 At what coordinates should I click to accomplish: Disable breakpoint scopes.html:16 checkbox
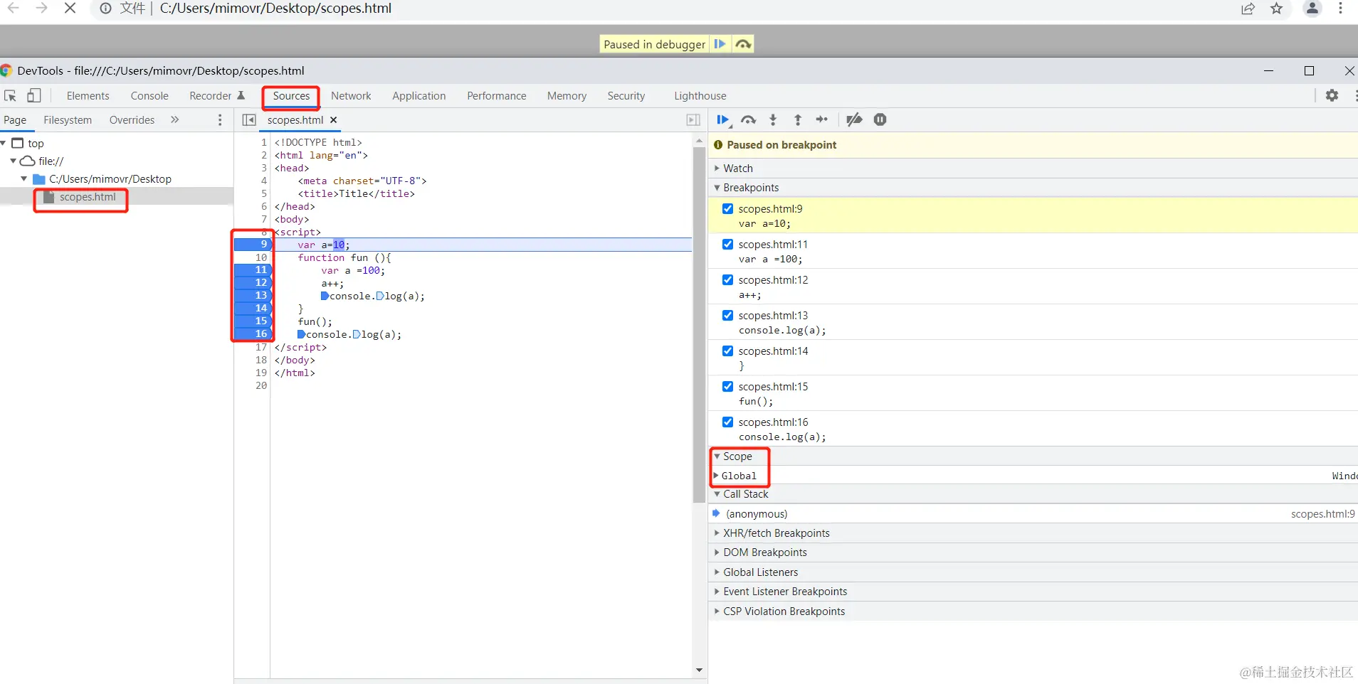point(727,422)
